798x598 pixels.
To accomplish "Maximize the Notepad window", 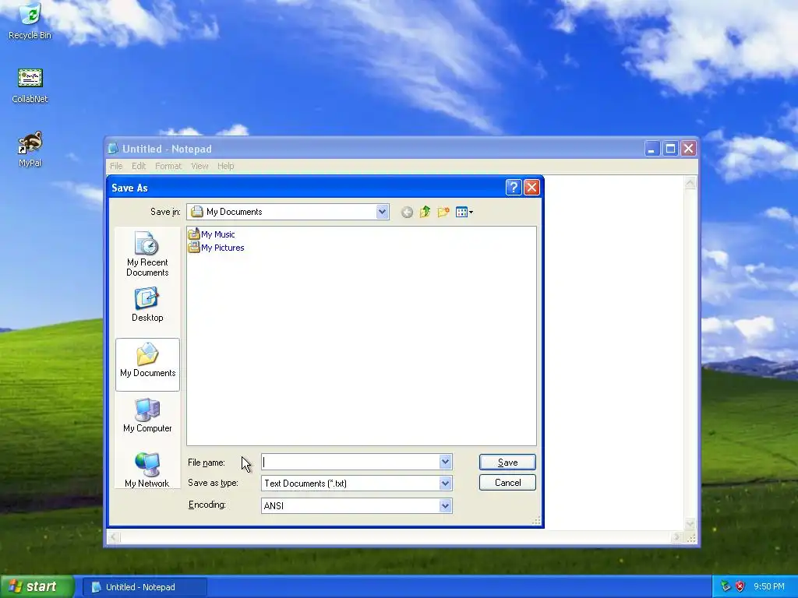I will [670, 149].
